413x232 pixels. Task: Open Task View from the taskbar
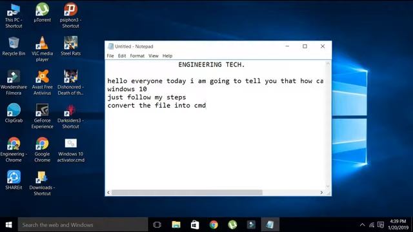[157, 225]
